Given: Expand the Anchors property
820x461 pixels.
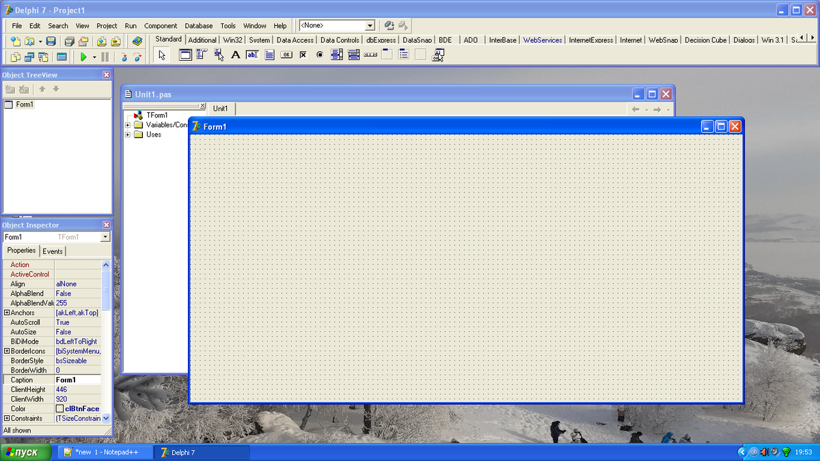Looking at the screenshot, I should [x=7, y=313].
